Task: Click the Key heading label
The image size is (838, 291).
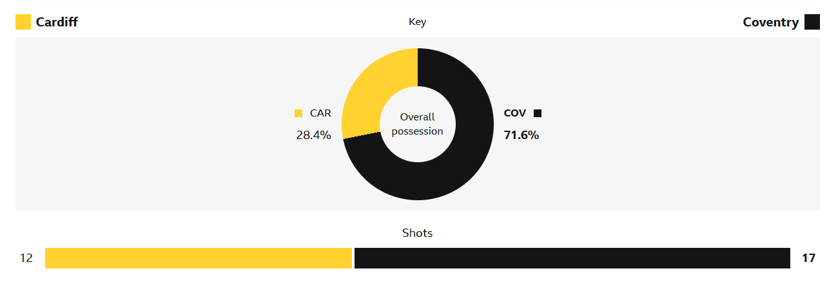Action: [417, 22]
